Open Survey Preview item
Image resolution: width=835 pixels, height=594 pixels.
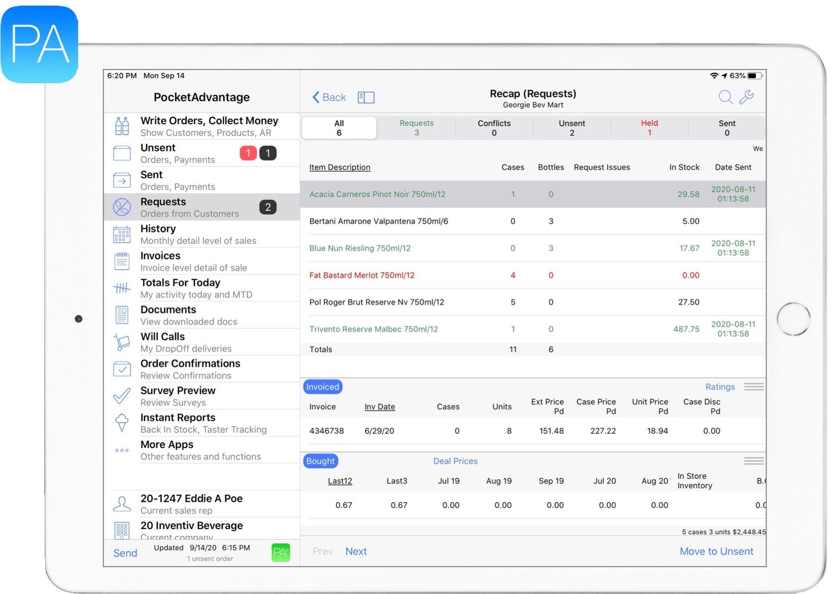[x=202, y=396]
